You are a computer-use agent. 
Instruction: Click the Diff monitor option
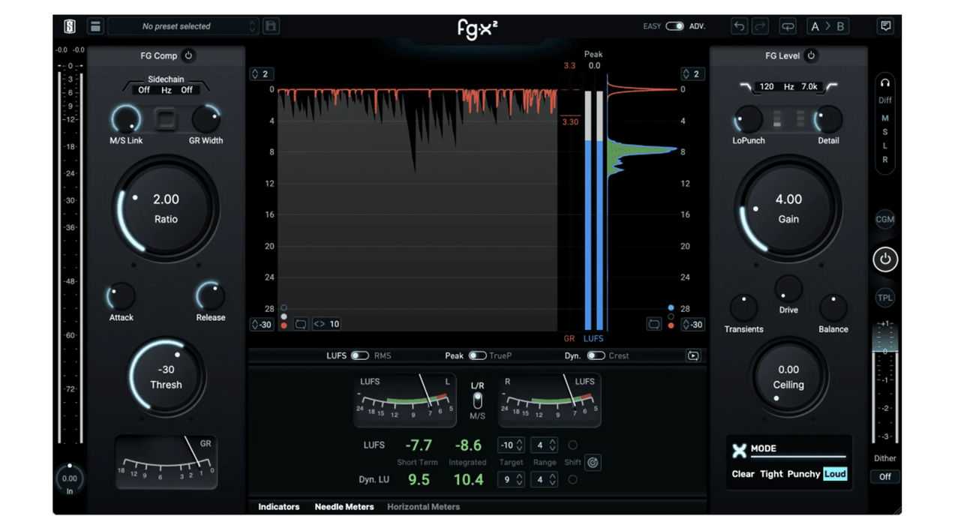click(885, 100)
